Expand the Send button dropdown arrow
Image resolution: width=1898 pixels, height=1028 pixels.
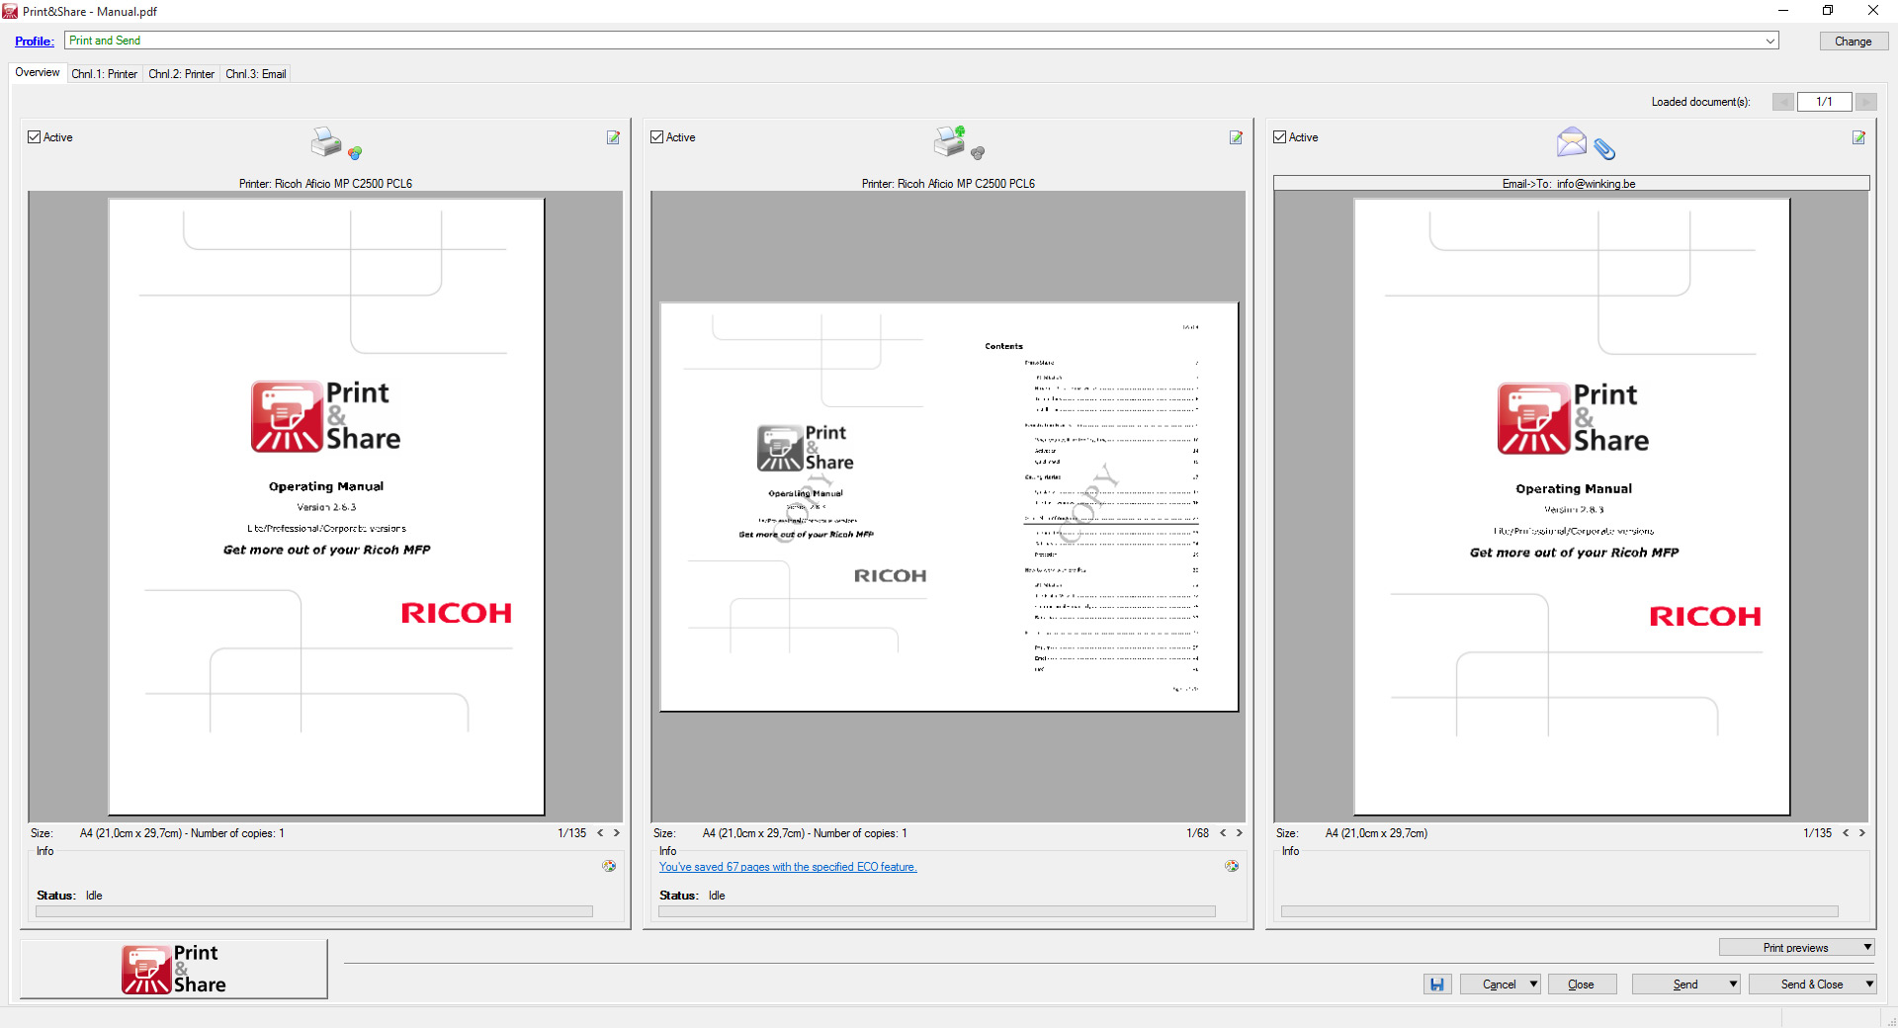pyautogui.click(x=1733, y=984)
